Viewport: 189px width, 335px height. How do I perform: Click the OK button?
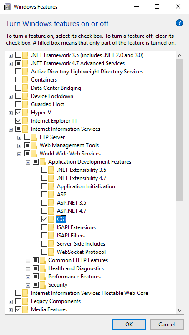point(129,325)
